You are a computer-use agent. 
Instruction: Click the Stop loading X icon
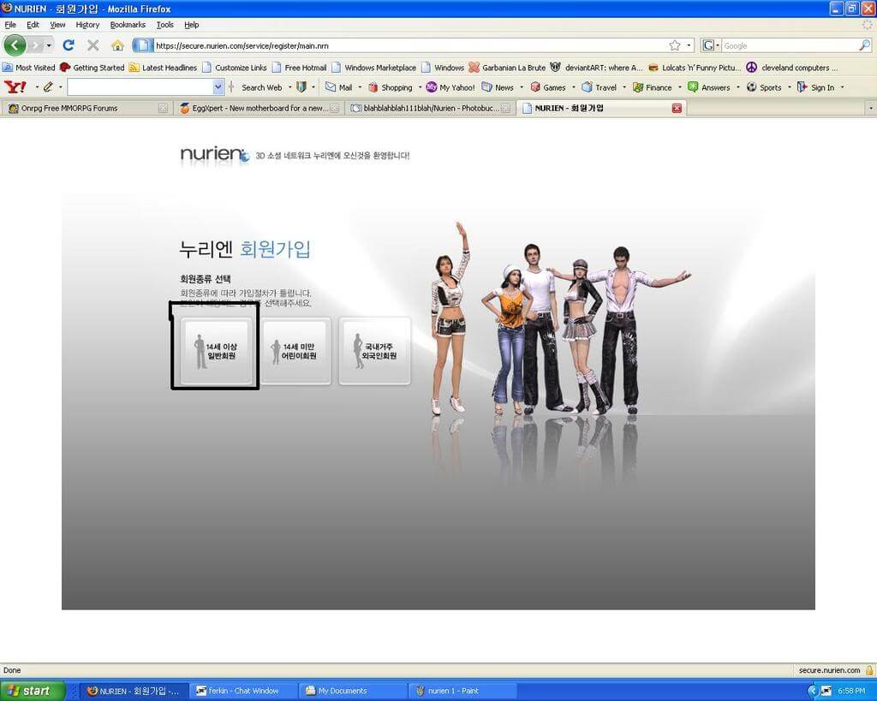tap(93, 45)
